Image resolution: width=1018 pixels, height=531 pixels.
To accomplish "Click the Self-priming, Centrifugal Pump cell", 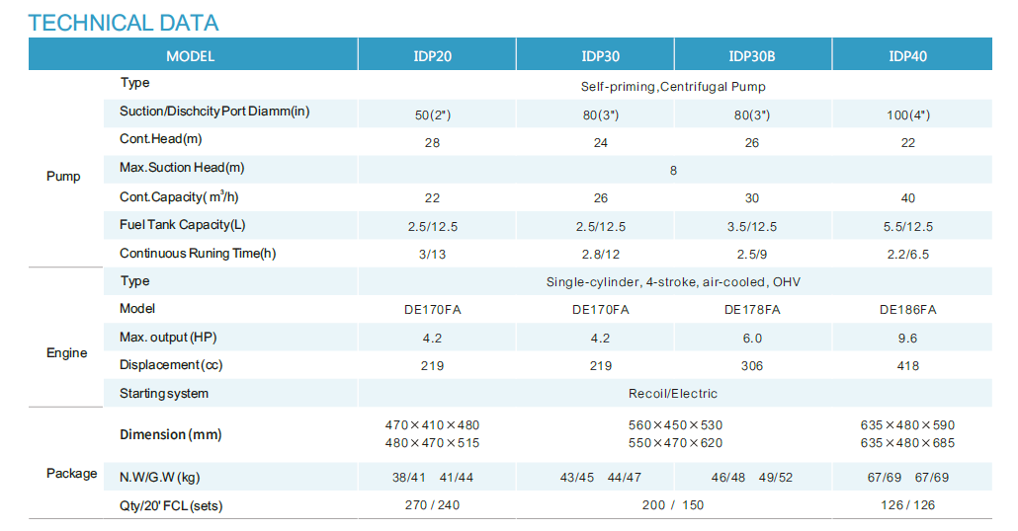I will 673,87.
